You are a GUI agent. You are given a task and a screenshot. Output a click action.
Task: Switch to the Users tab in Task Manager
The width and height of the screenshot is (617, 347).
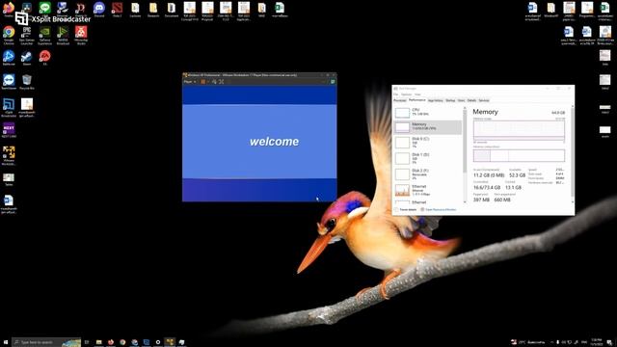pos(461,100)
